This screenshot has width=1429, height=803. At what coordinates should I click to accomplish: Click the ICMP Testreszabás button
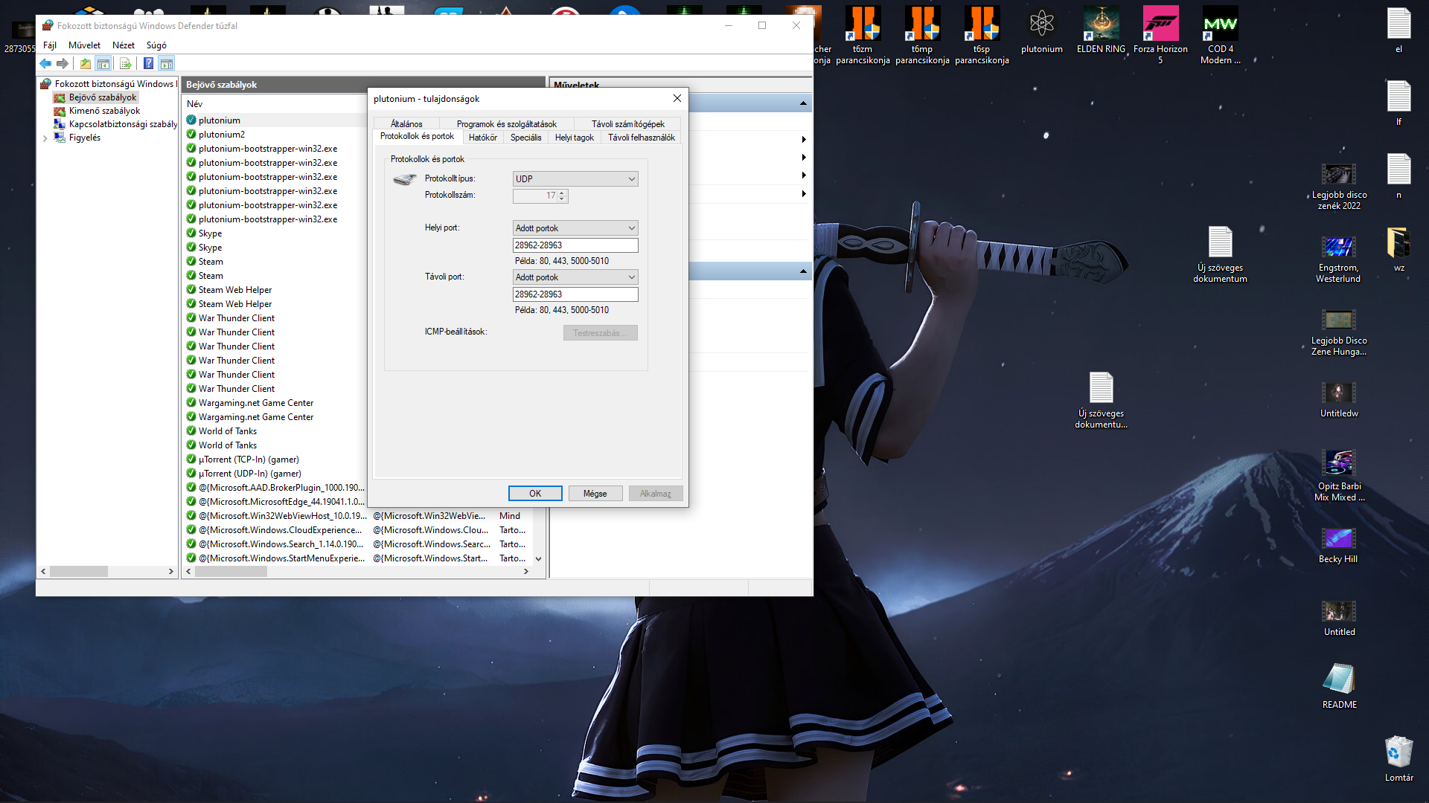tap(600, 333)
